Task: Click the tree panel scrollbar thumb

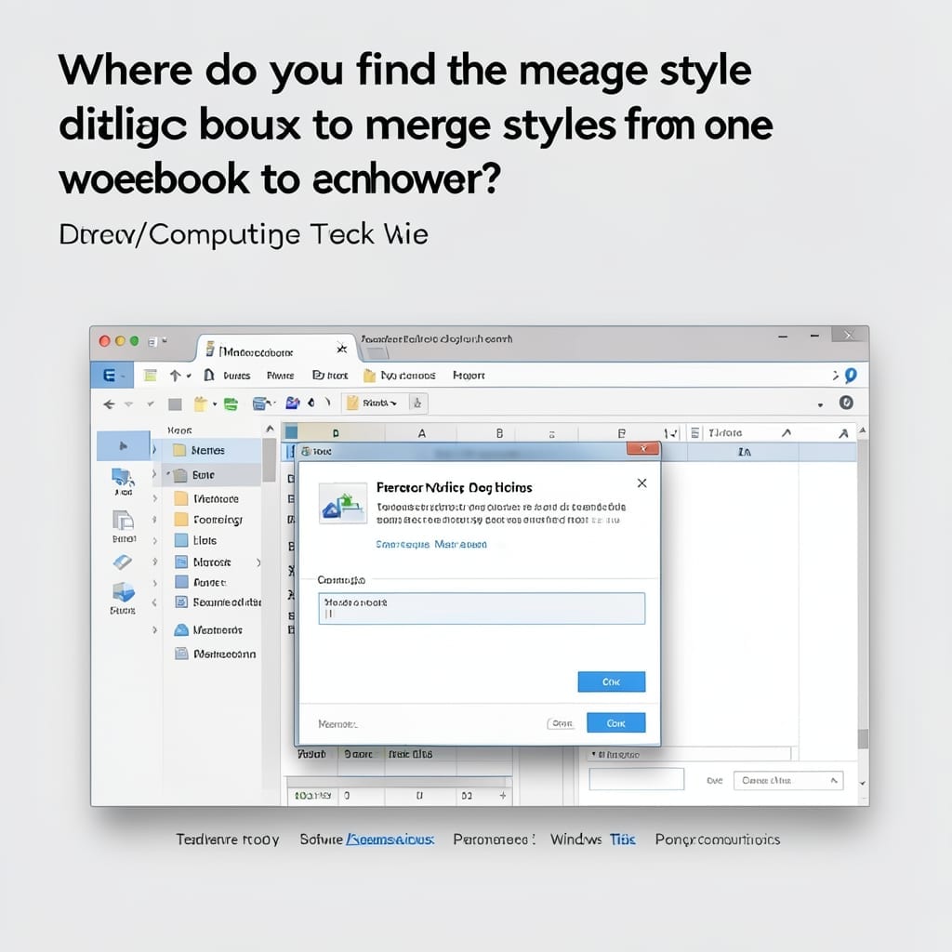Action: [x=269, y=461]
